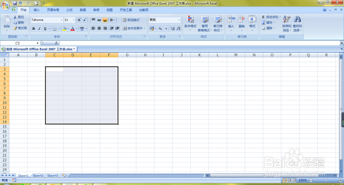
Task: Switch to the 插入 ribbon tab
Action: [x=37, y=10]
